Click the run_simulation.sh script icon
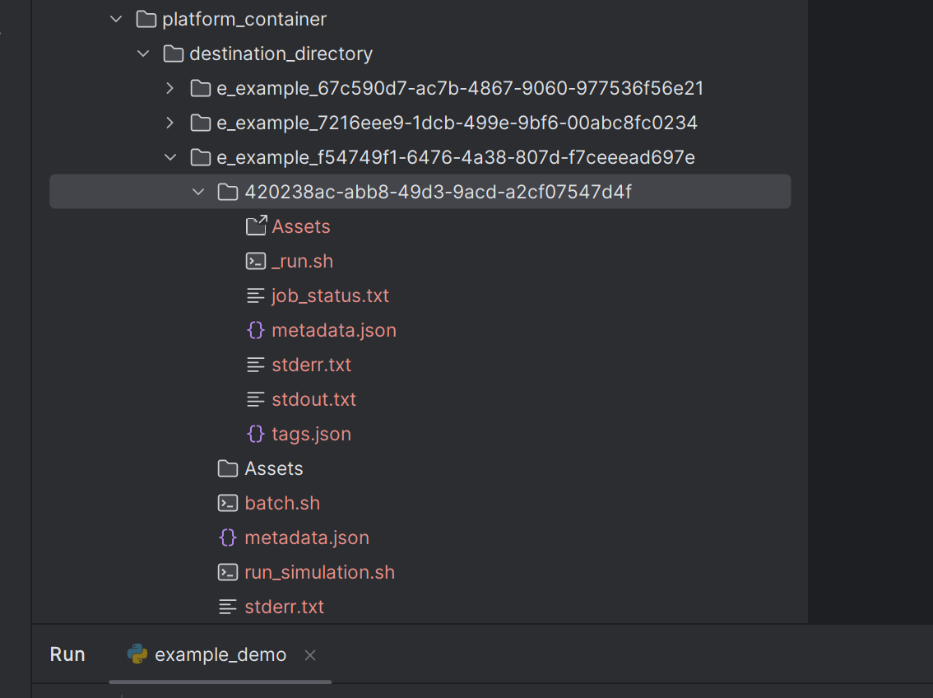Viewport: 933px width, 698px height. [x=228, y=572]
